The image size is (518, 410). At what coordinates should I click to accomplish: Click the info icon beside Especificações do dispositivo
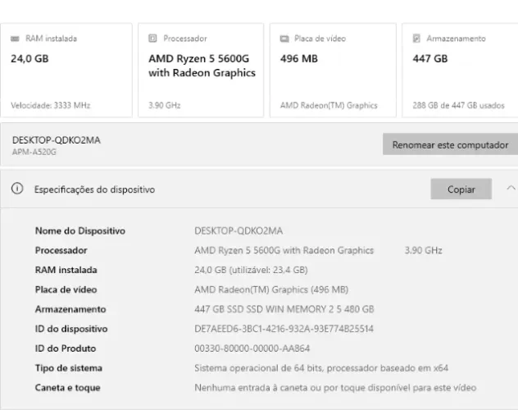tap(17, 189)
